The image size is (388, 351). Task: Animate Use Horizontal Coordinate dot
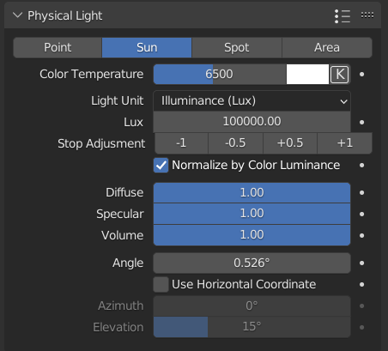362,284
